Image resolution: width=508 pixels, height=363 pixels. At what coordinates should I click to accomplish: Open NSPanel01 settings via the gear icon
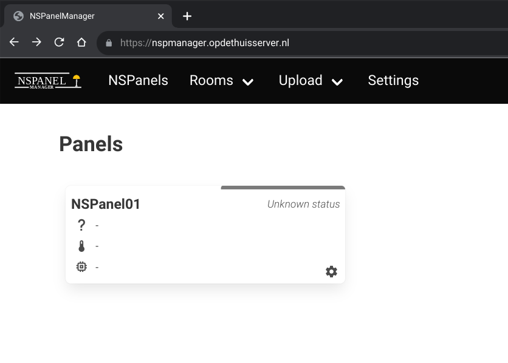[331, 271]
